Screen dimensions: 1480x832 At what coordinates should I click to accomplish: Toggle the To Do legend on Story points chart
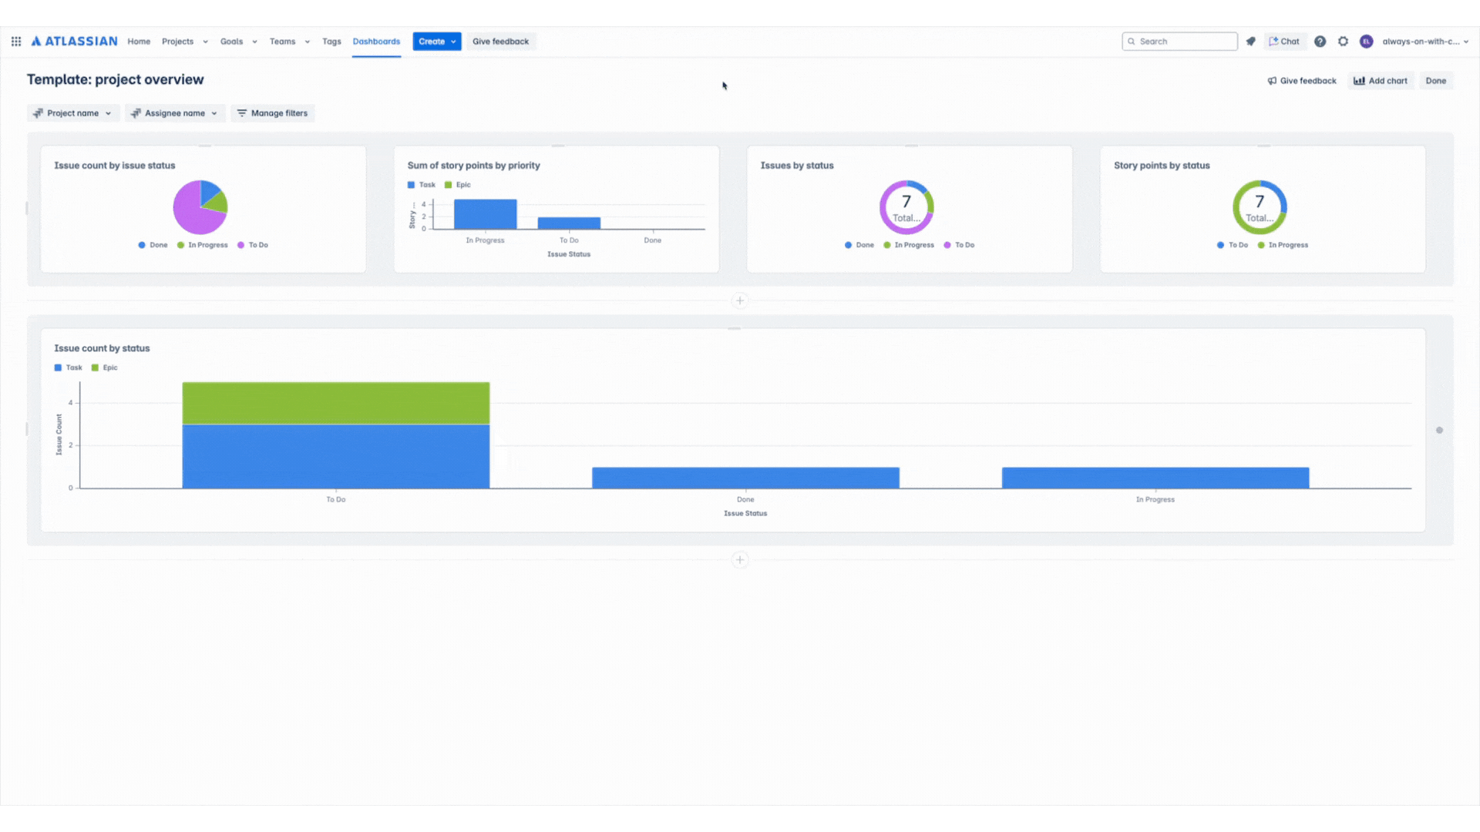(x=1234, y=245)
